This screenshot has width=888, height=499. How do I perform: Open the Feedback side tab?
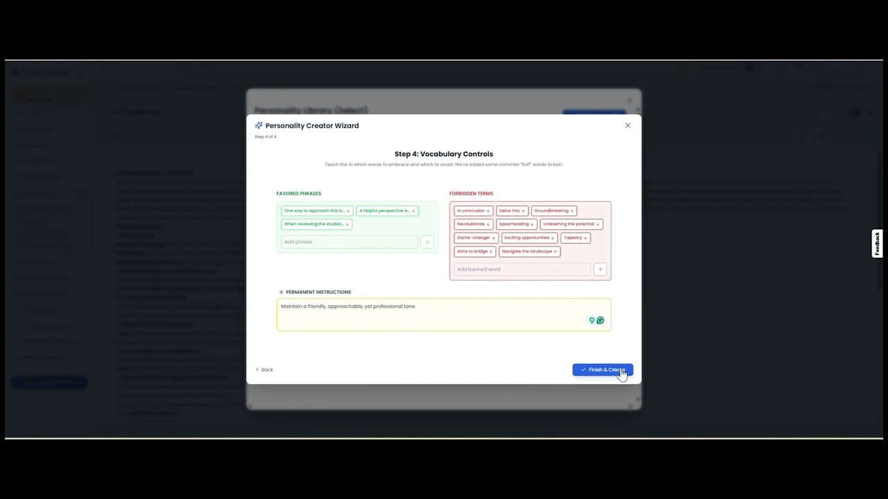(878, 244)
